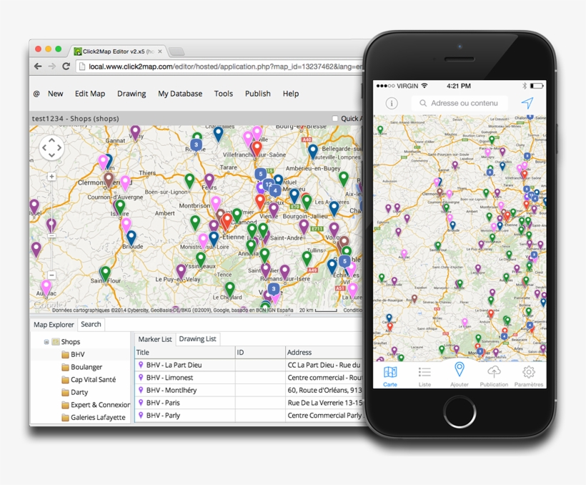Click the browser forward arrow
The image size is (586, 485).
52,67
